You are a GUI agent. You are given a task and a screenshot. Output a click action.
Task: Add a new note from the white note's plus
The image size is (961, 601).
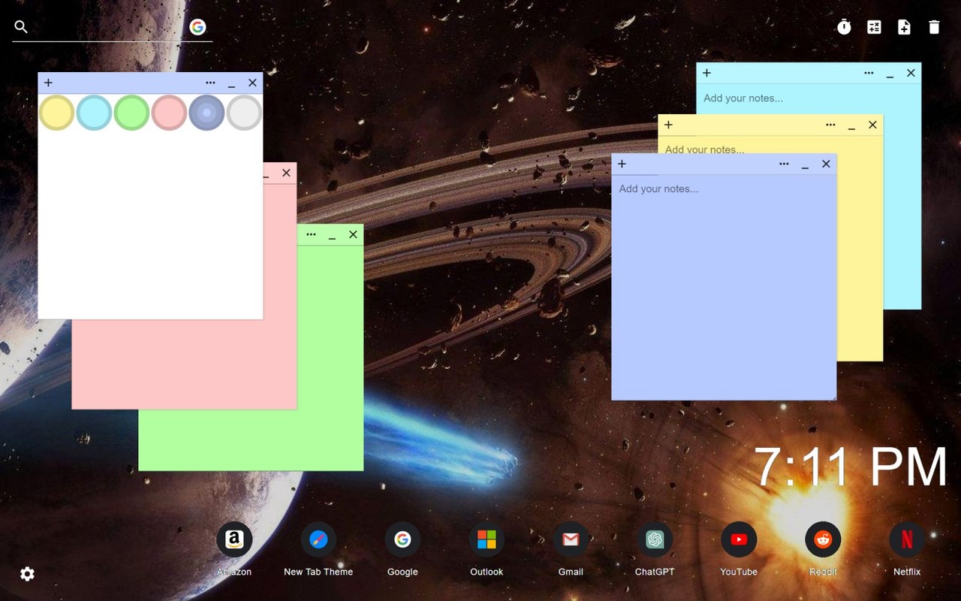click(48, 83)
